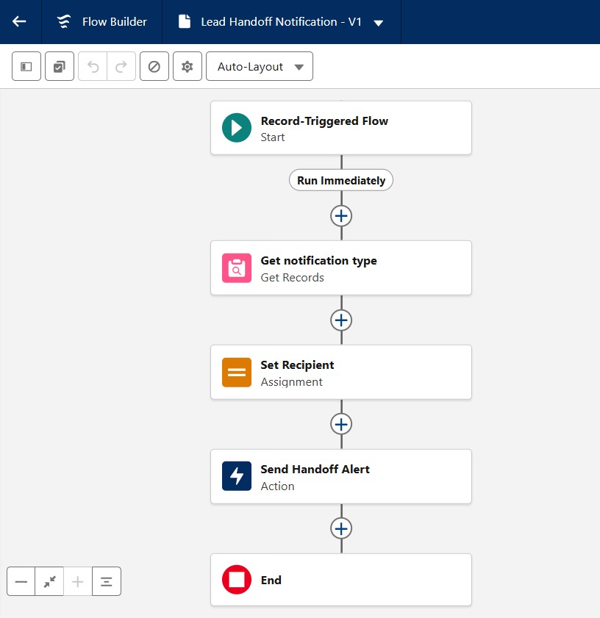Switch to the Flow Builder home tab
Image resolution: width=600 pixels, height=618 pixels.
pyautogui.click(x=101, y=22)
